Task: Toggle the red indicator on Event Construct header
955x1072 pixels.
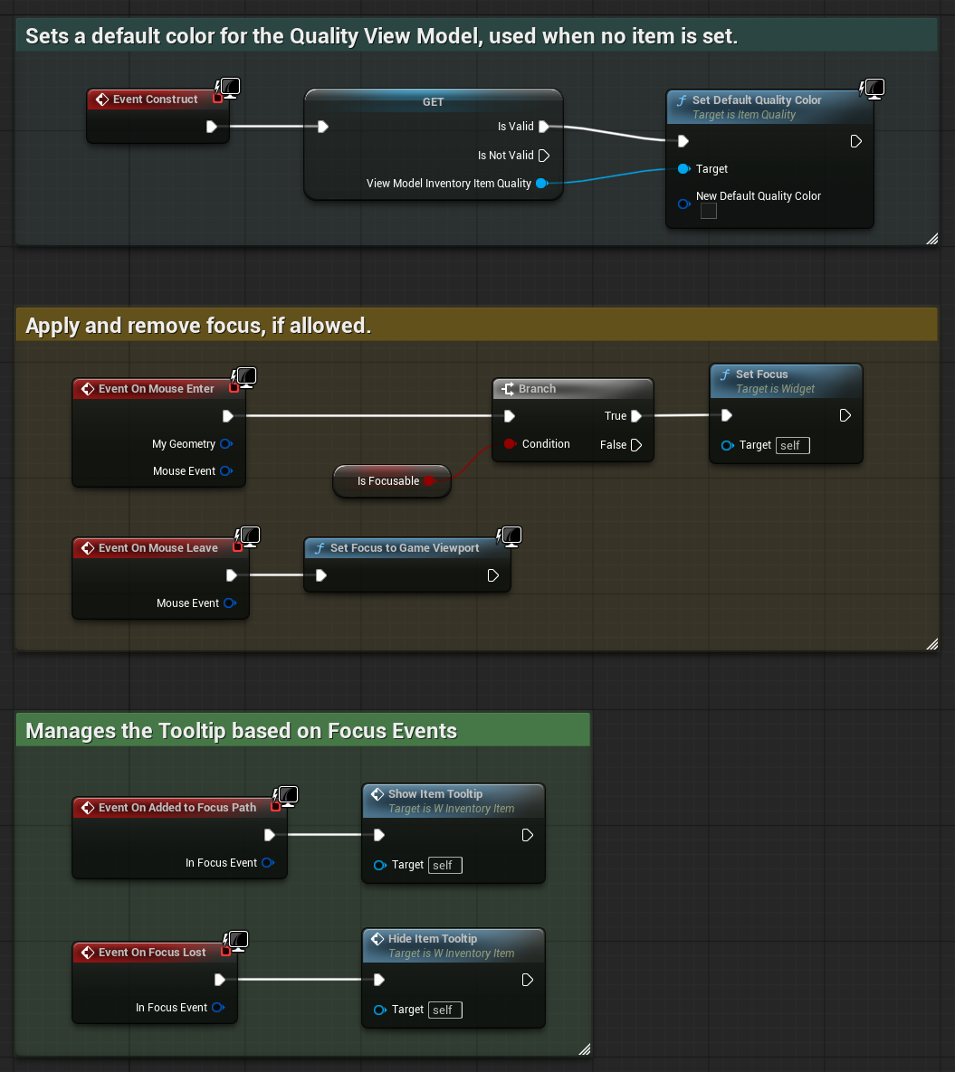Action: click(x=217, y=100)
